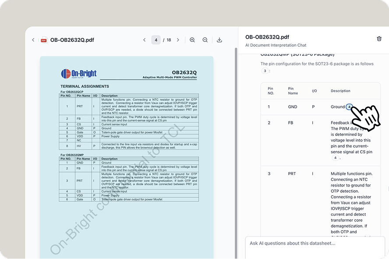The width and height of the screenshot is (389, 259).
Task: Open citation 4 next to Ground
Action: (349, 107)
